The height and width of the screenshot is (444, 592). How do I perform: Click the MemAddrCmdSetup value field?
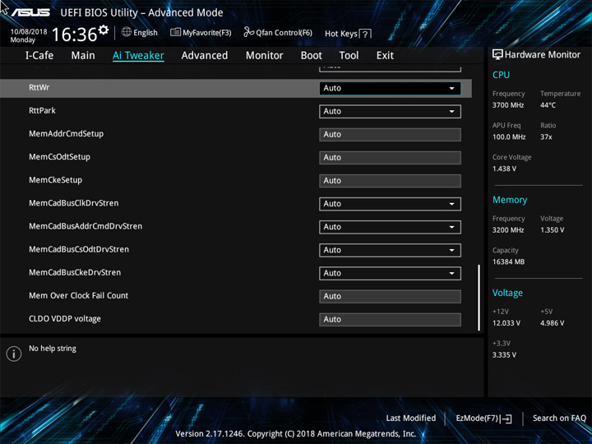coord(390,134)
